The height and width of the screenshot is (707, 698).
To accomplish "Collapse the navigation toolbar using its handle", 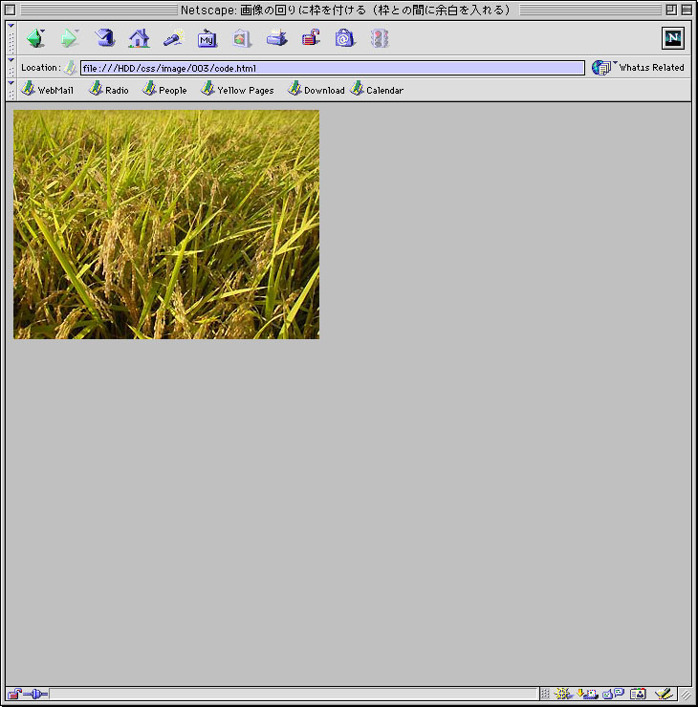I will 11,38.
